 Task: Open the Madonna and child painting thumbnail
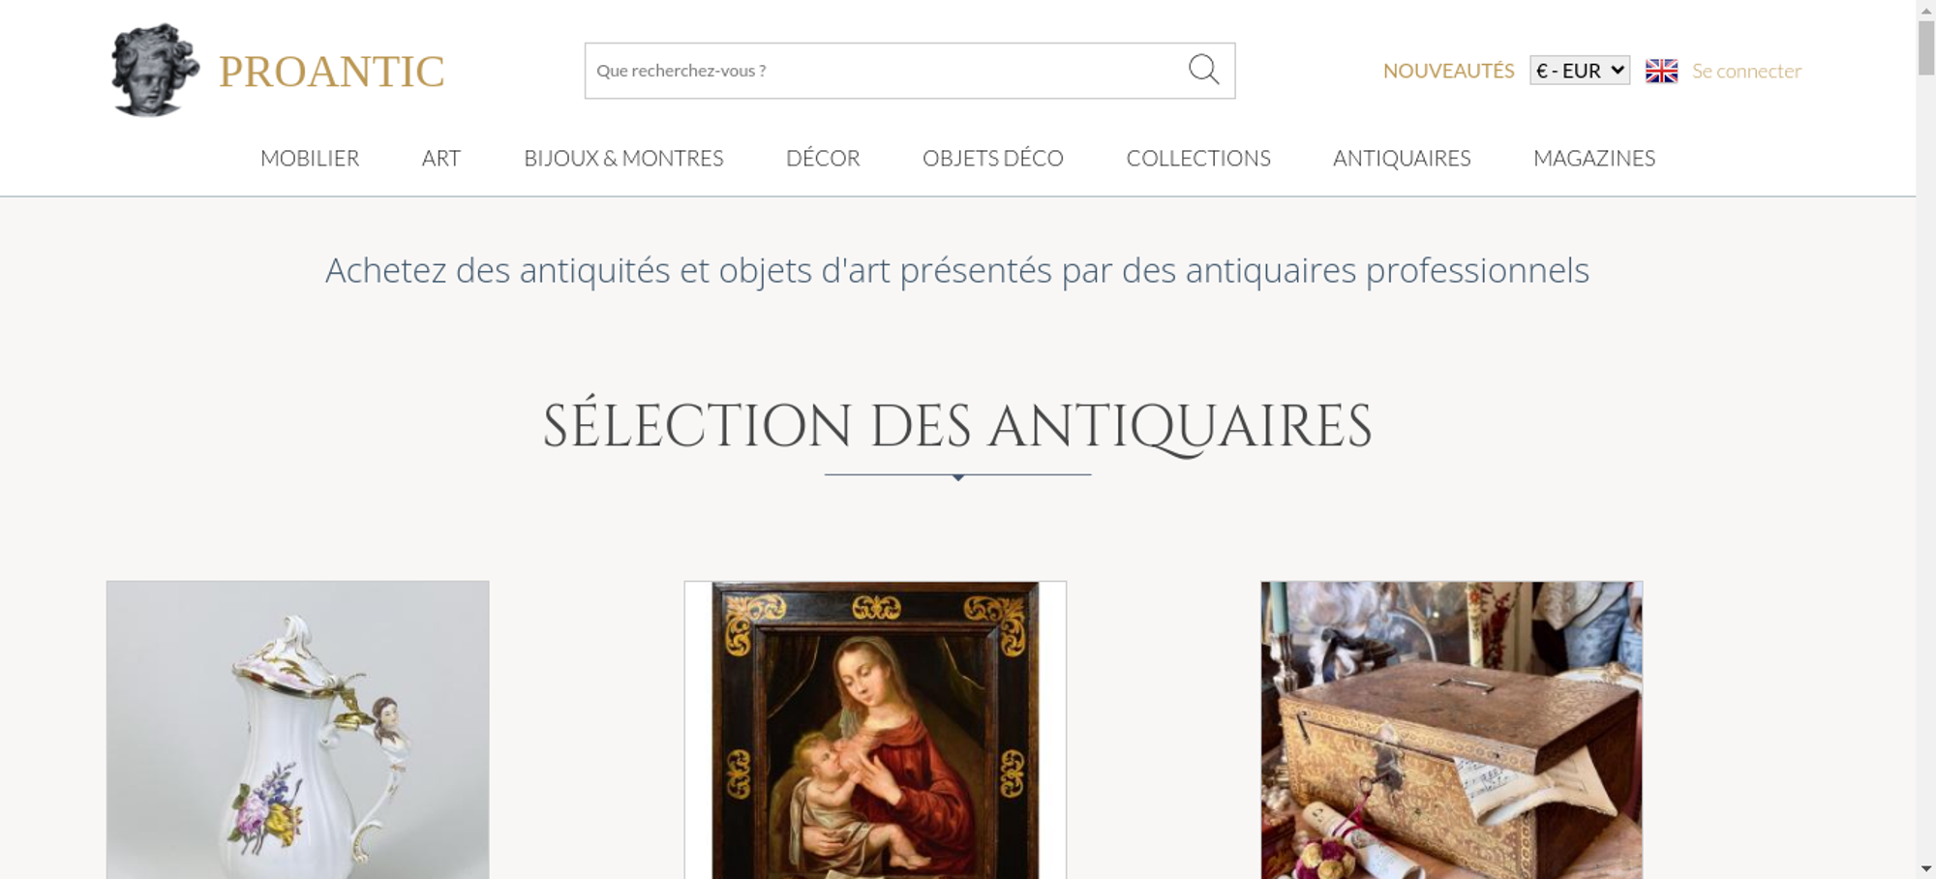[x=875, y=730]
